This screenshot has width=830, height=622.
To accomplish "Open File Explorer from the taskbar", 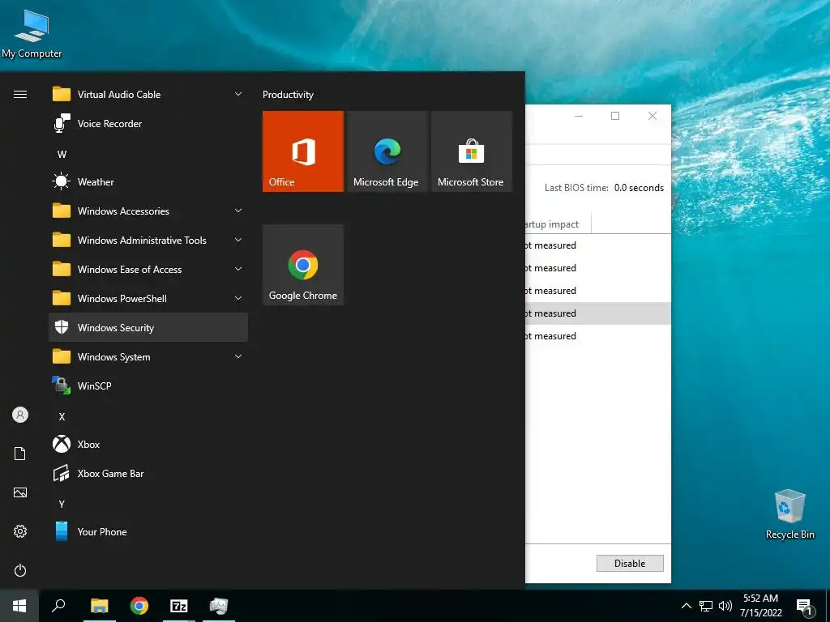I will [99, 606].
